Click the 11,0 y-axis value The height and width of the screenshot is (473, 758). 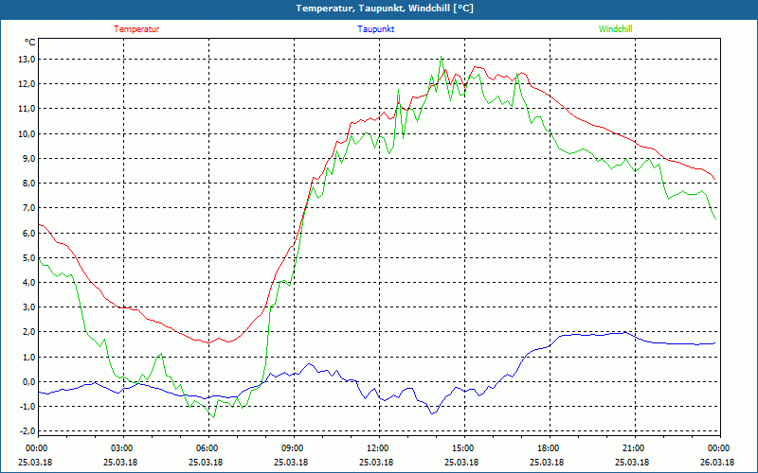click(27, 109)
